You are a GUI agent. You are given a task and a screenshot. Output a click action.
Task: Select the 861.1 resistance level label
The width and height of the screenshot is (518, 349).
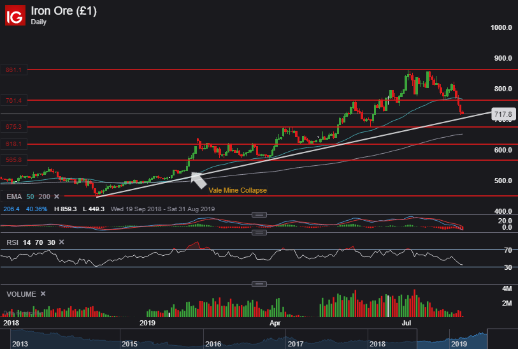point(13,70)
